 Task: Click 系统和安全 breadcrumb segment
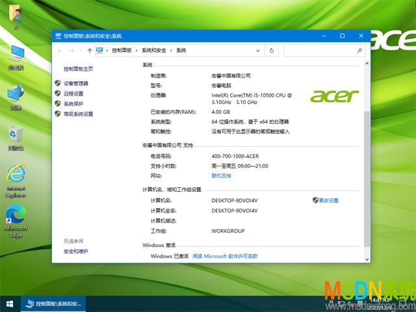[154, 51]
